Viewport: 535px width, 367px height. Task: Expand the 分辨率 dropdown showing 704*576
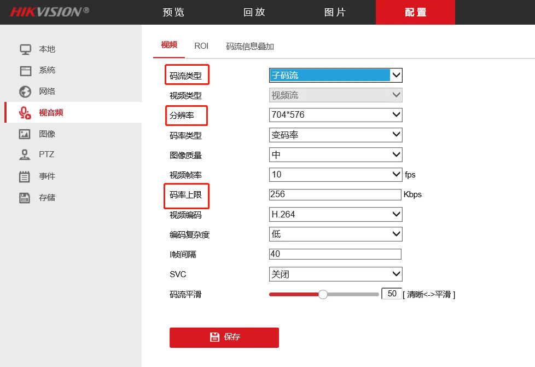[335, 115]
